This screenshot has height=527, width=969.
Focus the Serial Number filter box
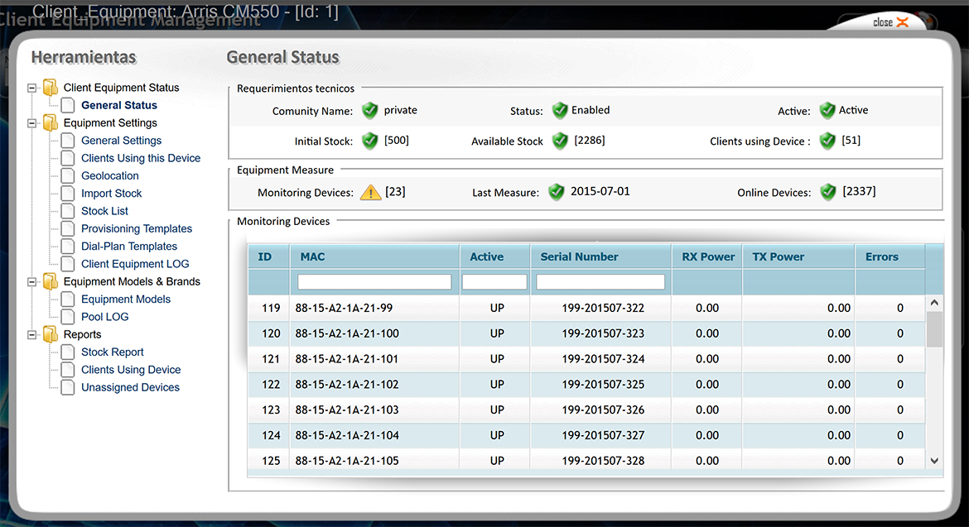tap(600, 282)
